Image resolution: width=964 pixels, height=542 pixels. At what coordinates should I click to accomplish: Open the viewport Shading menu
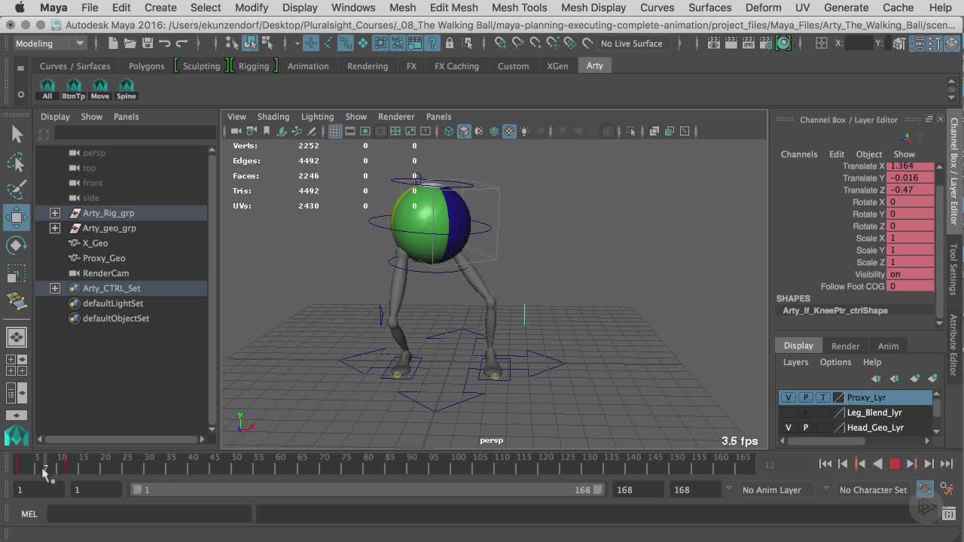[273, 117]
